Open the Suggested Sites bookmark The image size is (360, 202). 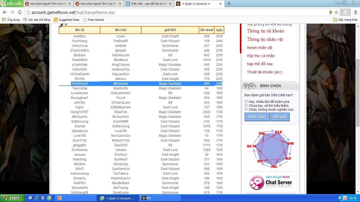tap(66, 20)
